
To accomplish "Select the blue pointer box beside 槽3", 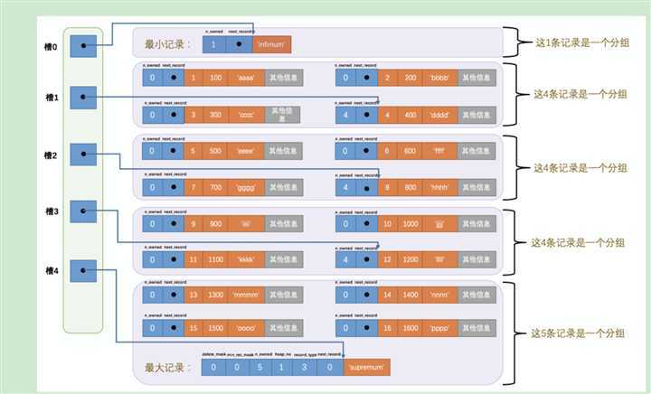I will [x=83, y=211].
